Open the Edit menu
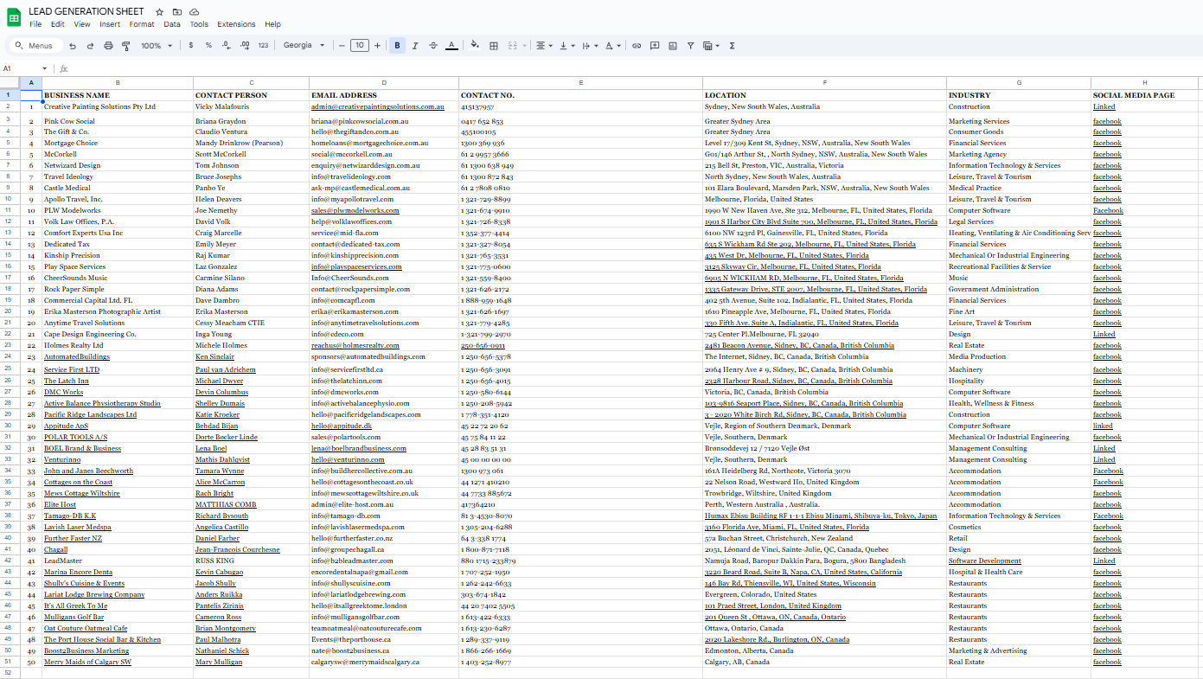Viewport: 1203px width, 679px height. [58, 24]
